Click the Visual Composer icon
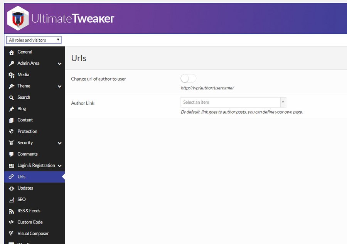This screenshot has height=244, width=347. coord(11,233)
